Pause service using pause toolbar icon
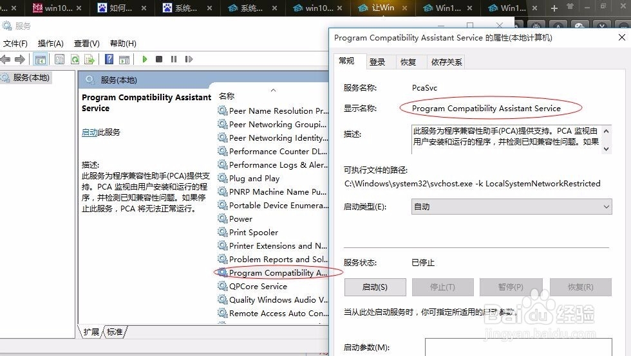631x356 pixels. [x=174, y=59]
